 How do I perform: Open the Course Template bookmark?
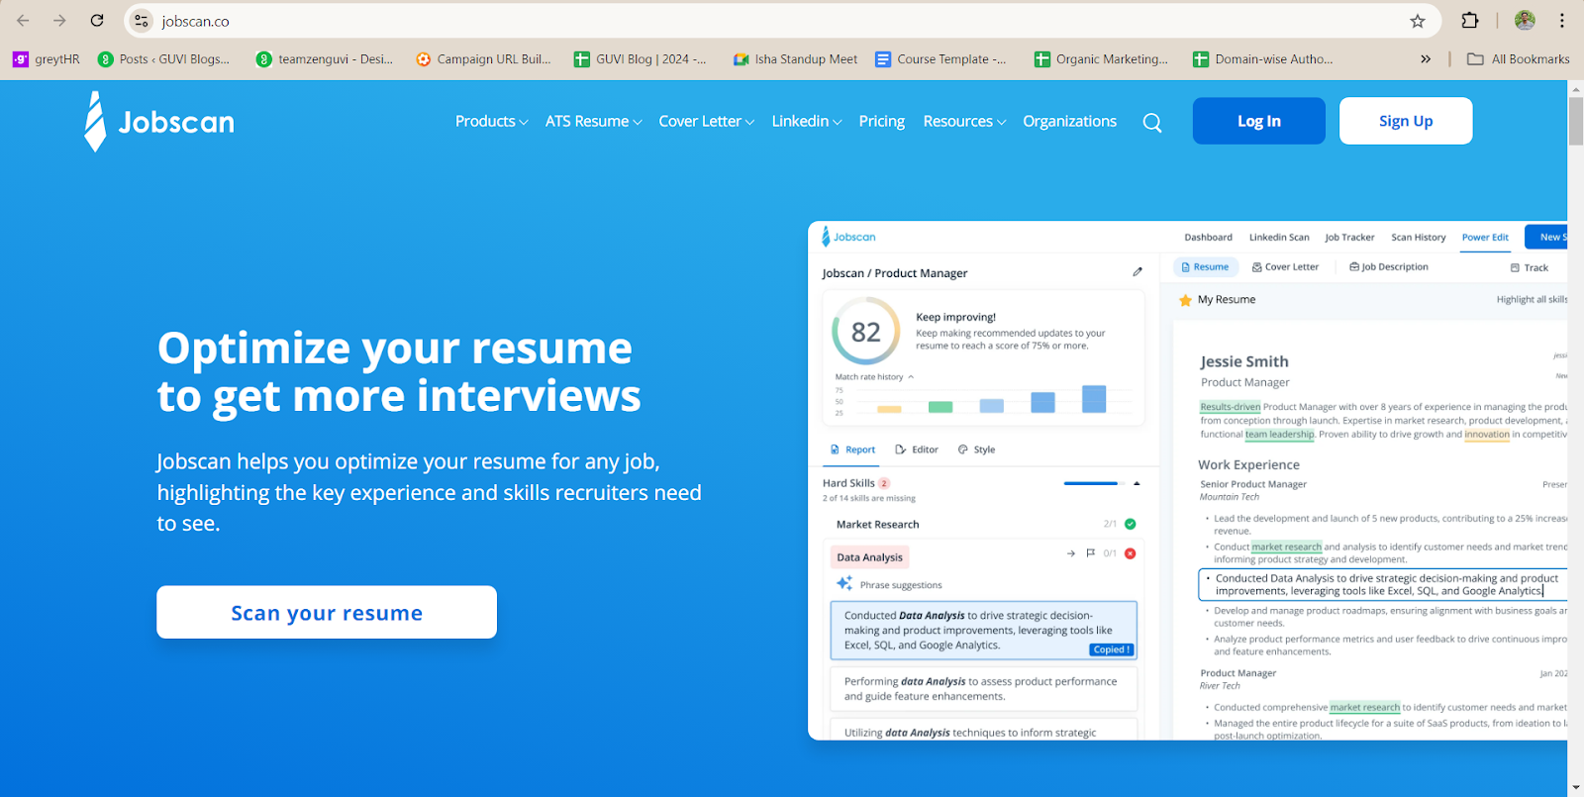(x=940, y=59)
